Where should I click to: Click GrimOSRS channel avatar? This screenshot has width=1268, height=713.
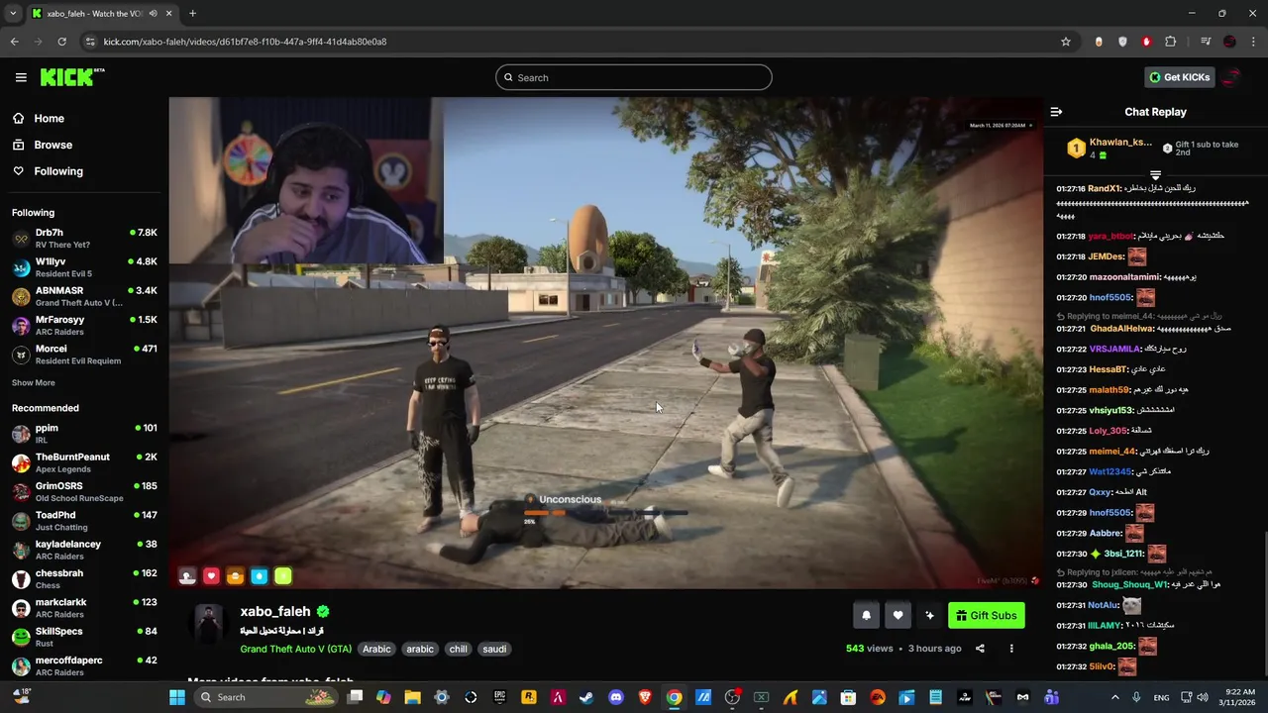point(21,492)
